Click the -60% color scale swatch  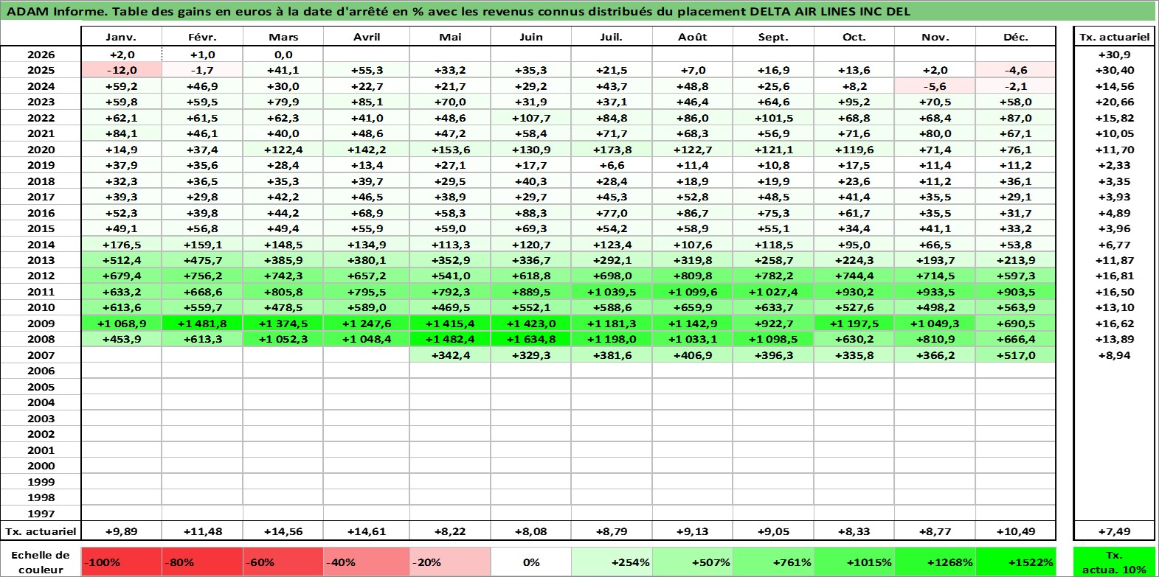[283, 562]
